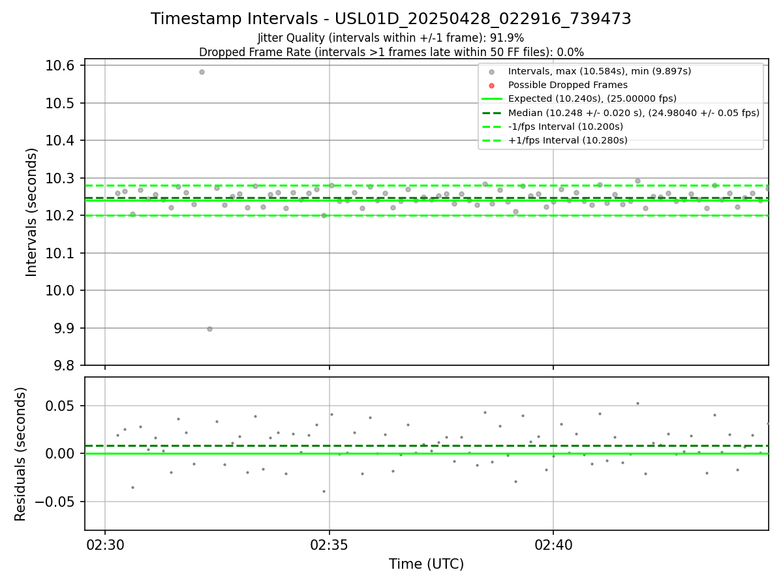This screenshot has height=587, width=783.
Task: Click the gray marker beside 'Intervals' in legend
Action: pyautogui.click(x=492, y=72)
